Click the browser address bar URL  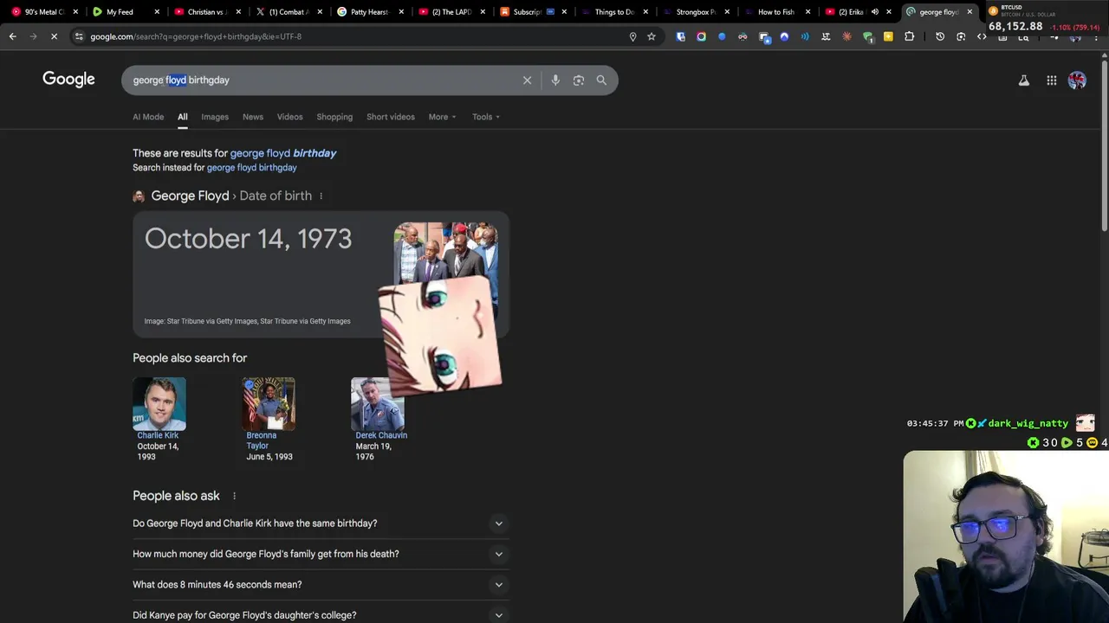tap(196, 36)
